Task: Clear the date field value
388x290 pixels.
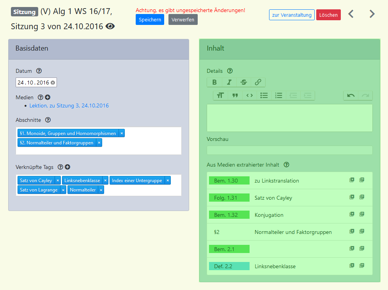Action: 53,83
